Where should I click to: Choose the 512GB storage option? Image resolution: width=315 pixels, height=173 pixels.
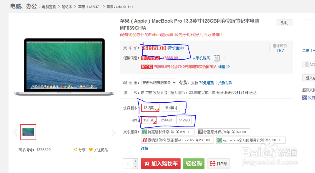[x=184, y=120]
